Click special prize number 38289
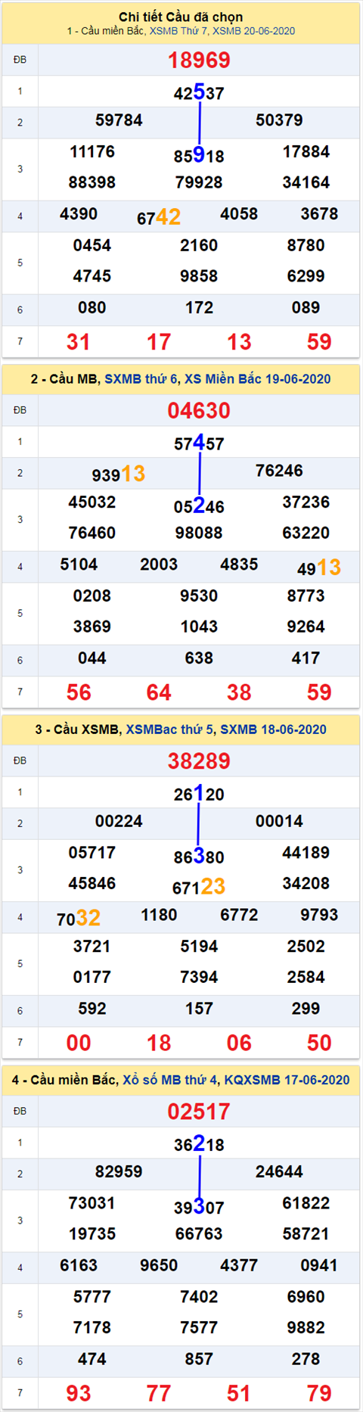363x1412 pixels. point(199,760)
